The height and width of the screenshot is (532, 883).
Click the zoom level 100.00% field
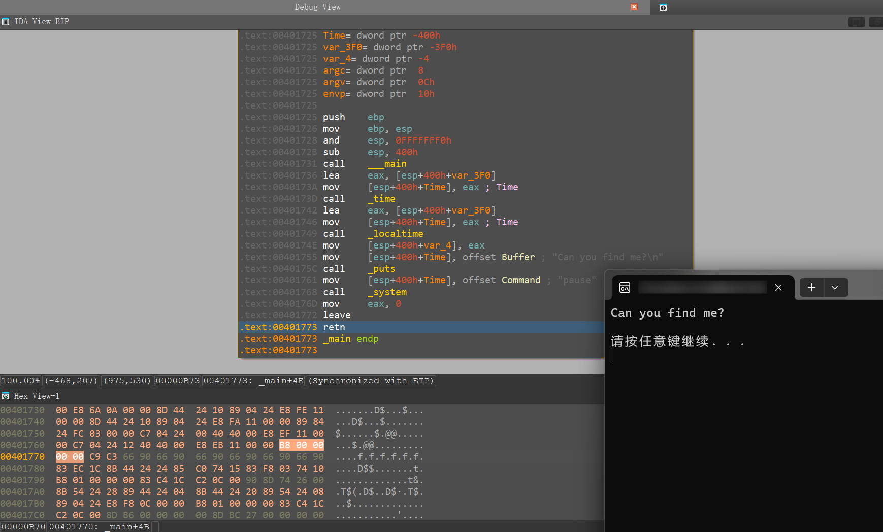(x=20, y=381)
